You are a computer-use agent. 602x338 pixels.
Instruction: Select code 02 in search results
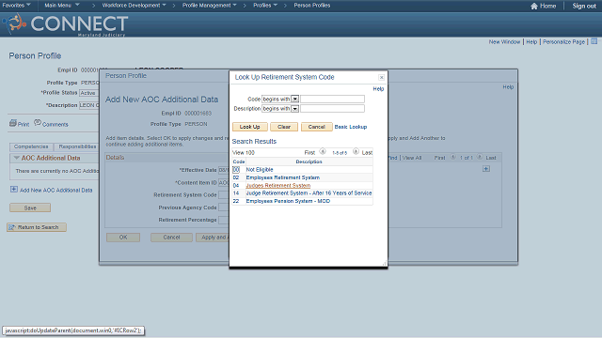tap(236, 177)
